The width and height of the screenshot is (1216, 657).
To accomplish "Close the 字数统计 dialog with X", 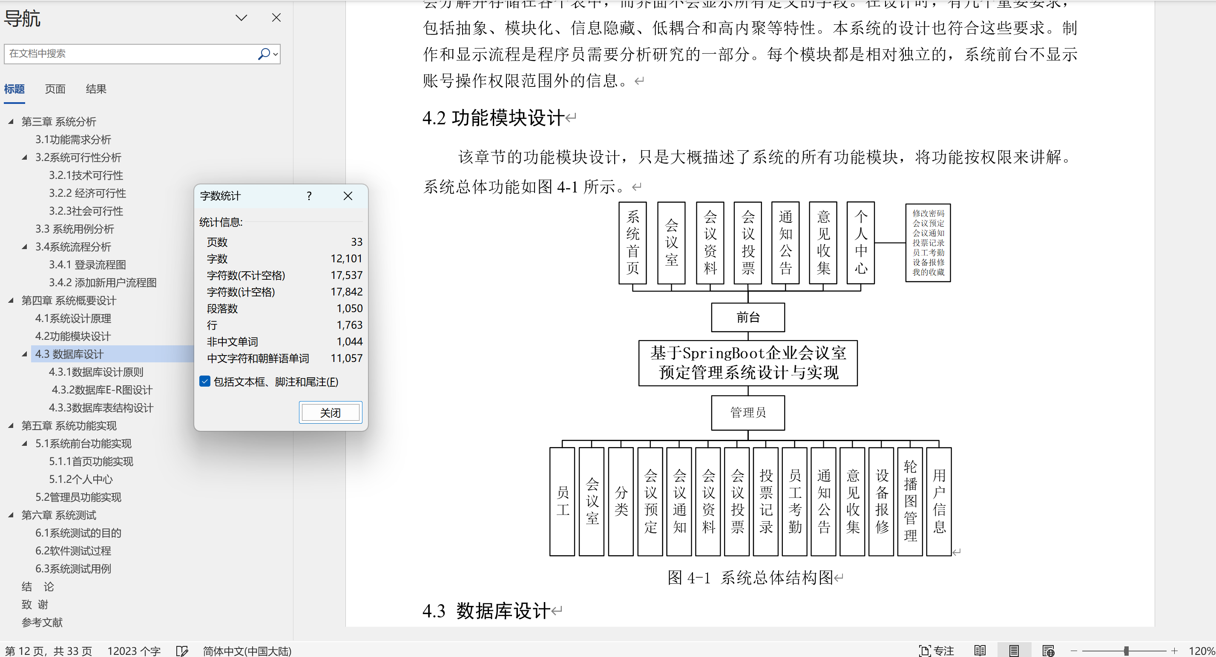I will (x=348, y=196).
